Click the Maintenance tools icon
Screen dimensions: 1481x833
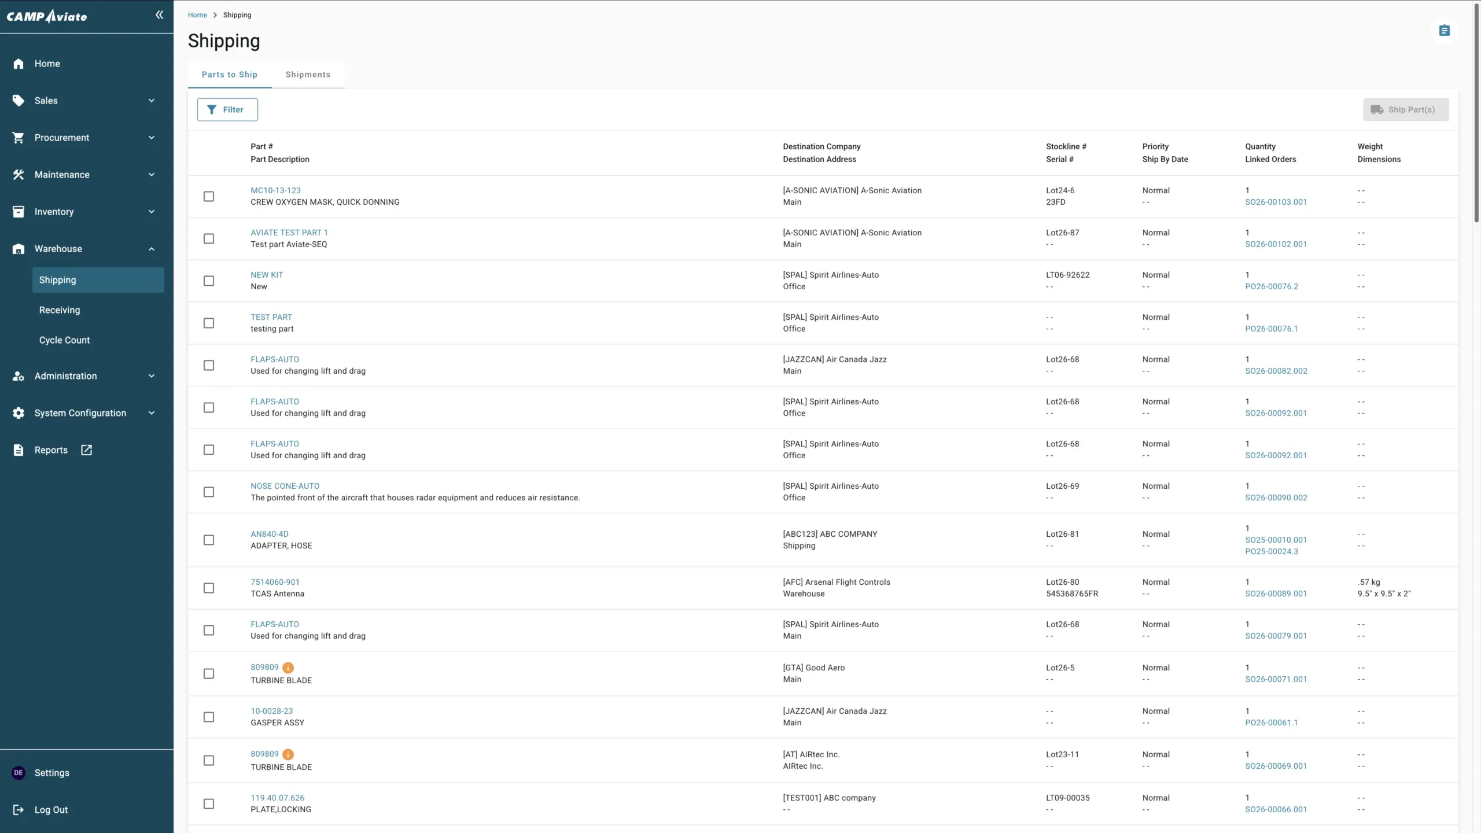coord(19,175)
